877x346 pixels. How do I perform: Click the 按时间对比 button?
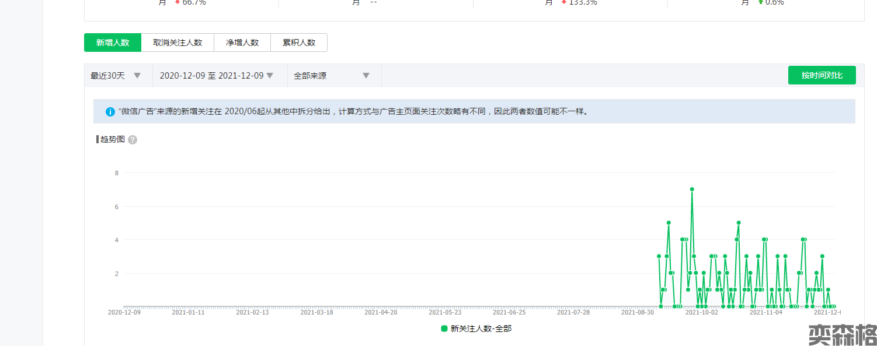coord(822,76)
